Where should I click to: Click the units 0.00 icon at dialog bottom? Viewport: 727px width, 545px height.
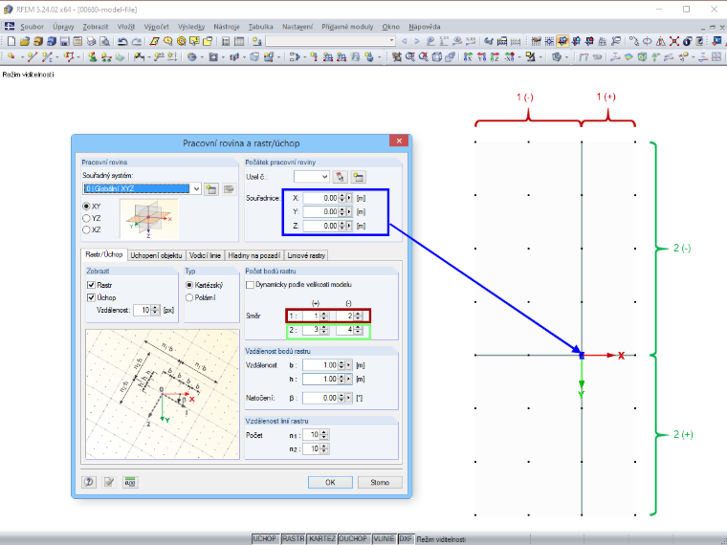pos(130,482)
